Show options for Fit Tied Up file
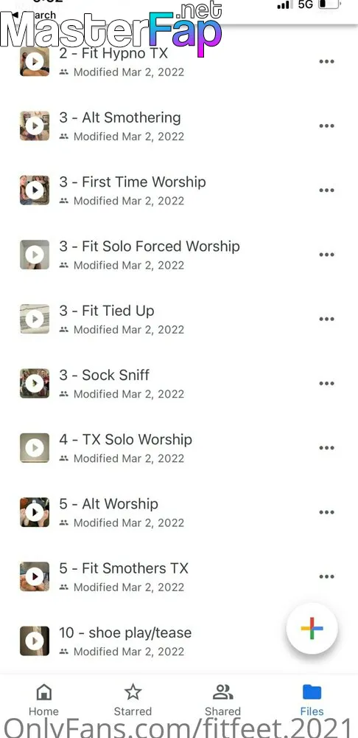The image size is (358, 738). pos(326,319)
